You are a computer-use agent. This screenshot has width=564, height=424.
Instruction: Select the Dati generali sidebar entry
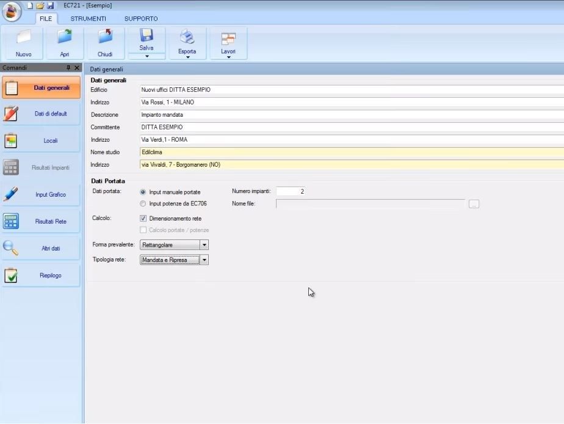coord(41,87)
